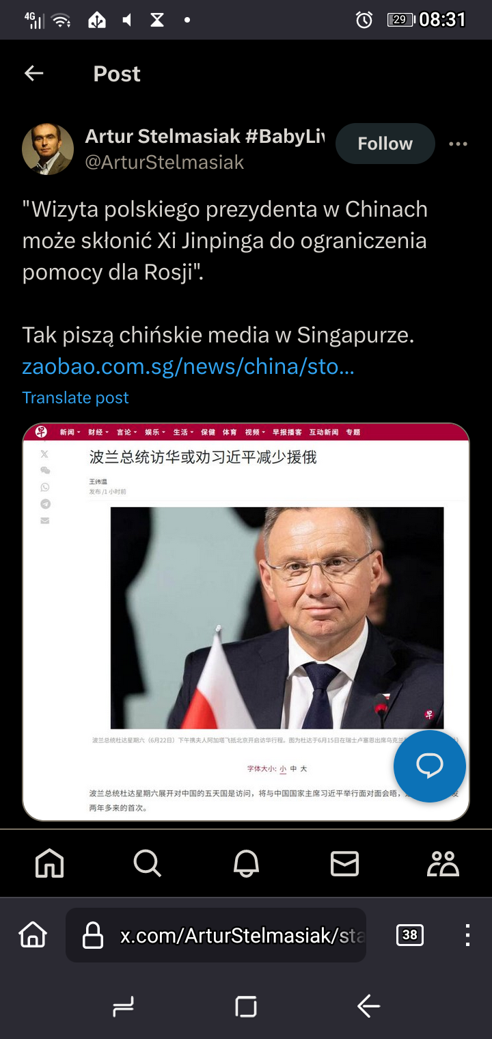The image size is (492, 1039).
Task: Open Artur Stelmasiak's profile avatar
Action: pyautogui.click(x=48, y=149)
